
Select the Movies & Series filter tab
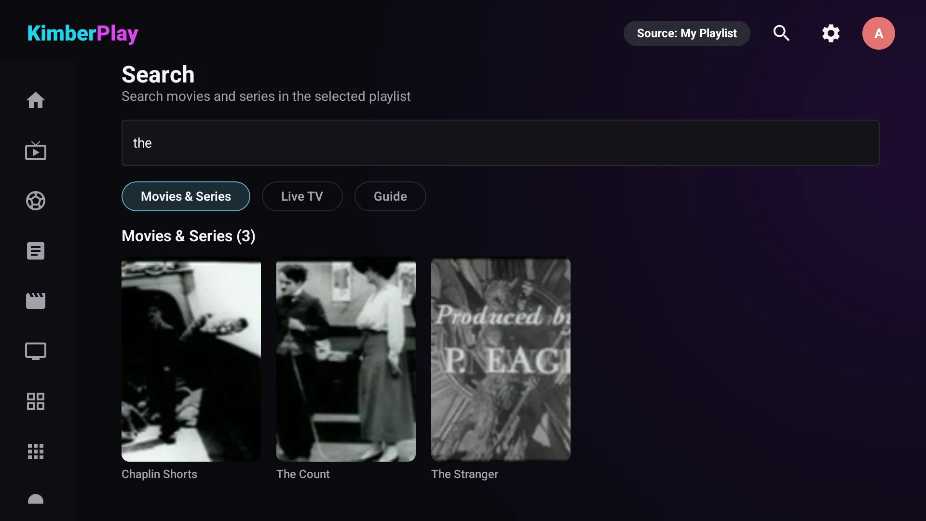point(186,196)
